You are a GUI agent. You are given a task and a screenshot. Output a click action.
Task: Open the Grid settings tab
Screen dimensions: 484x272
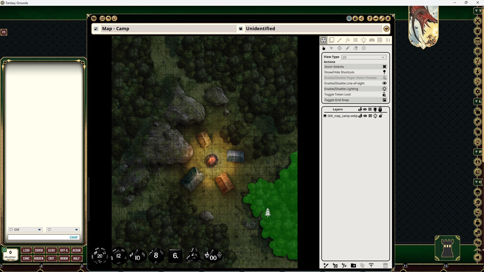(380, 40)
